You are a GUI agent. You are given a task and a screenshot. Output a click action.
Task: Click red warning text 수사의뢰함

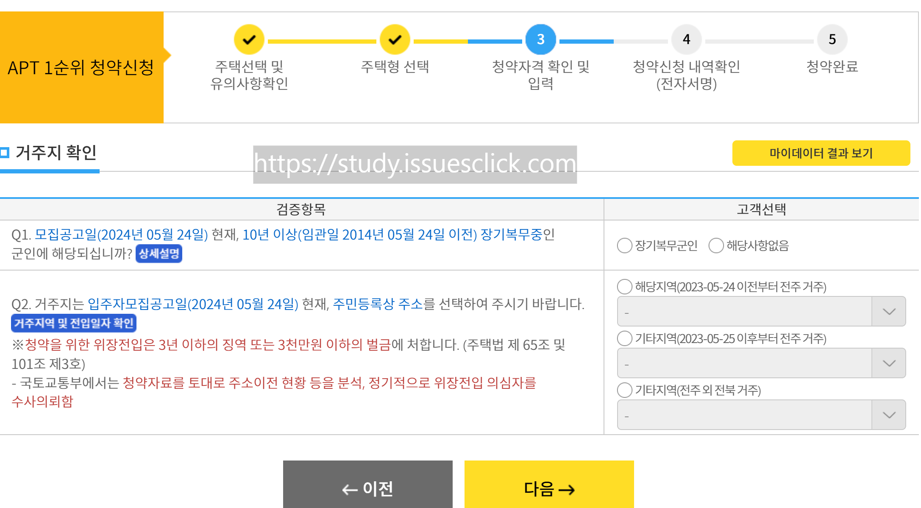[42, 401]
